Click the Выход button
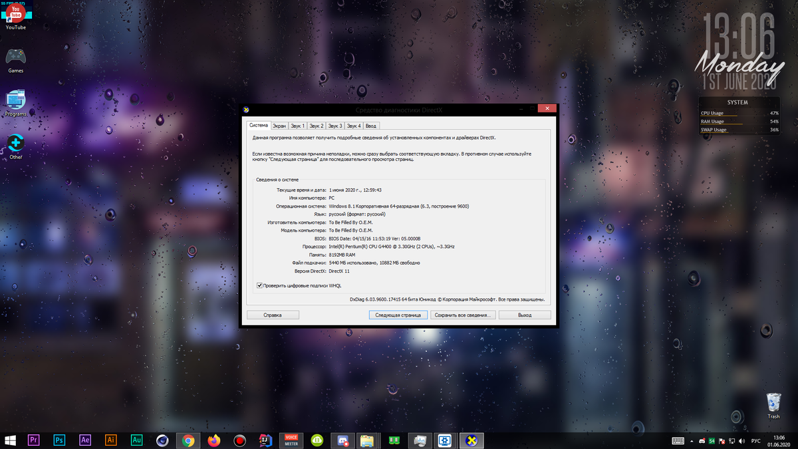The image size is (798, 449). tap(525, 315)
